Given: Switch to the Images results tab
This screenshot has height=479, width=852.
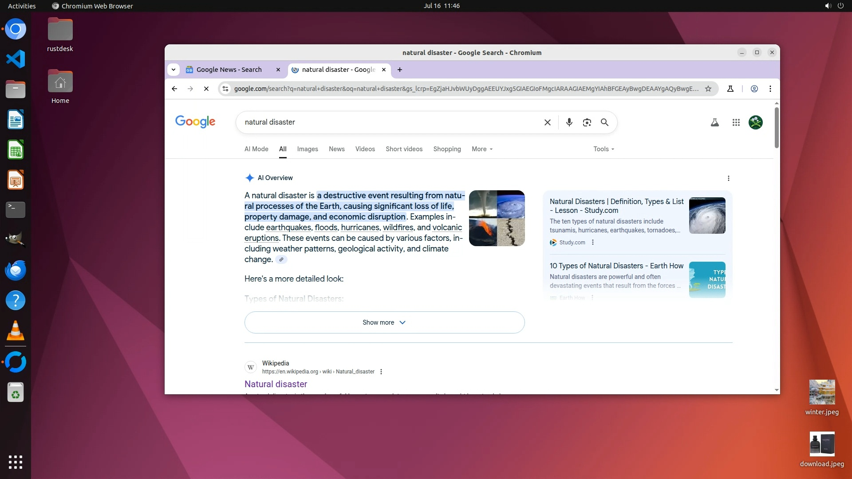Looking at the screenshot, I should coord(308,149).
